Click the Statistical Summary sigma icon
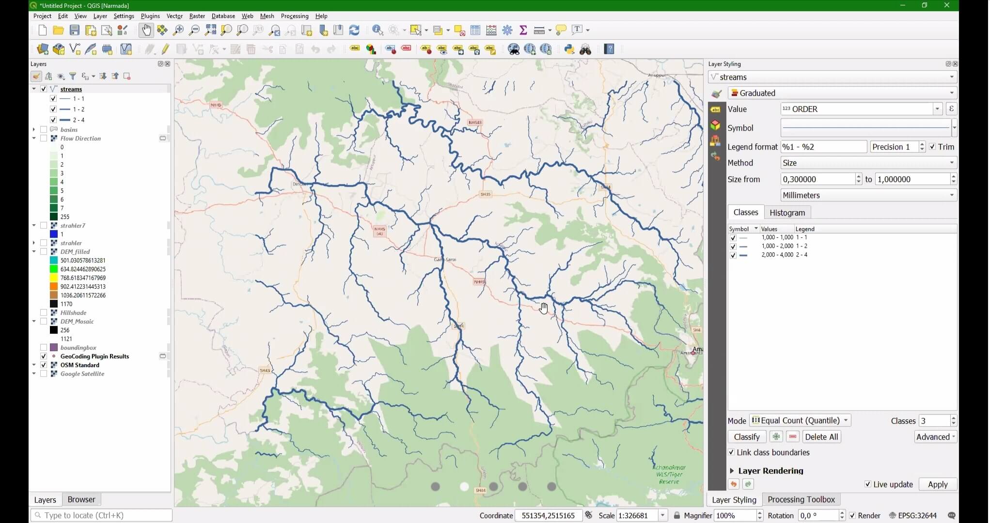The width and height of the screenshot is (990, 523). 523,30
